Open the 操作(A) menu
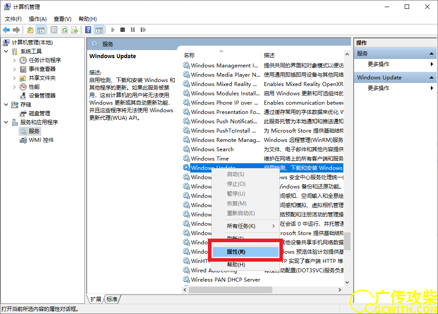This screenshot has height=314, width=438. point(37,19)
